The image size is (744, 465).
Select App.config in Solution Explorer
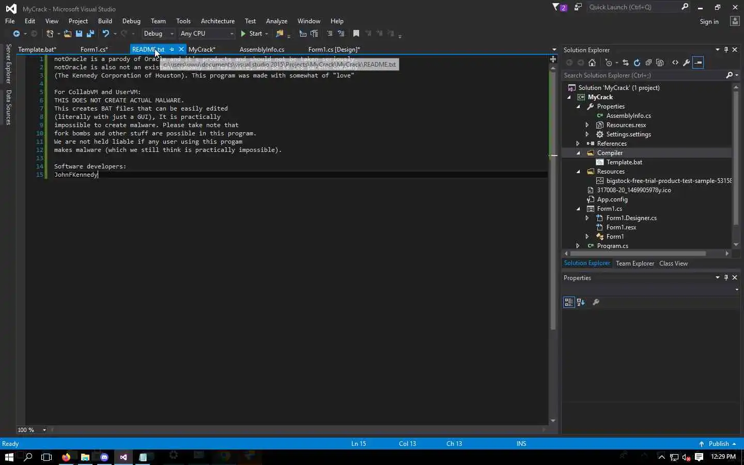[612, 199]
